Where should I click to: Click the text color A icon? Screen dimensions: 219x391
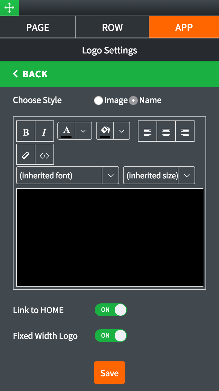66,131
